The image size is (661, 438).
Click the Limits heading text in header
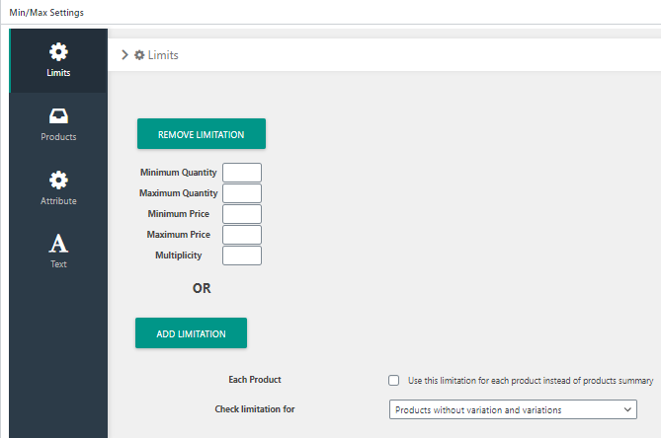(163, 55)
